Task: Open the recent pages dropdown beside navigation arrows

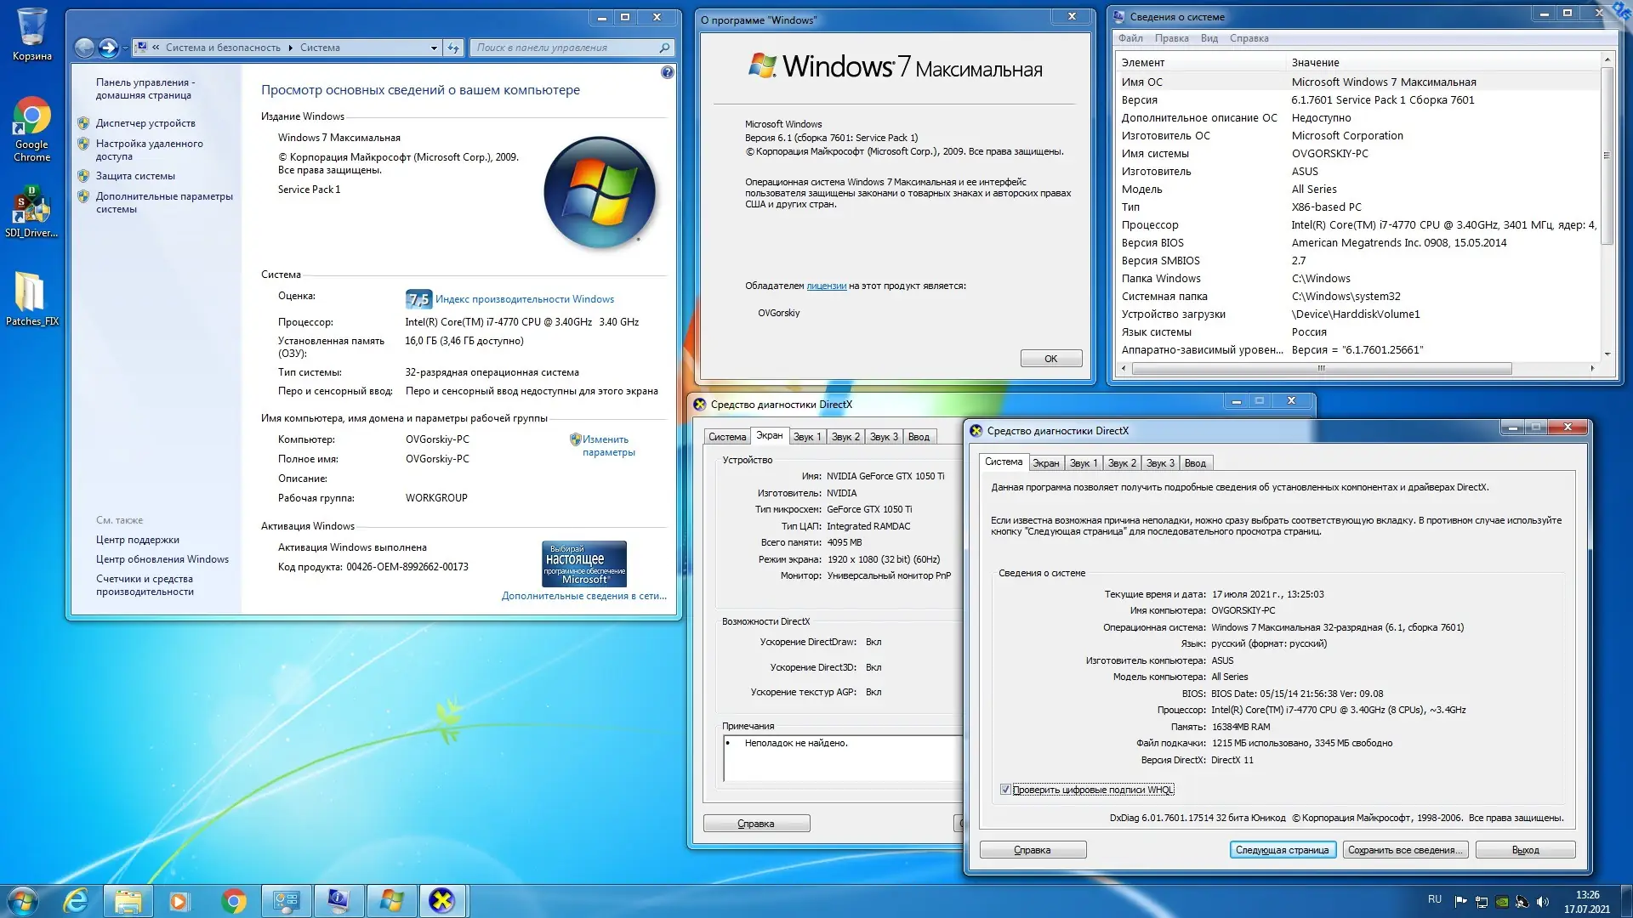Action: click(124, 48)
